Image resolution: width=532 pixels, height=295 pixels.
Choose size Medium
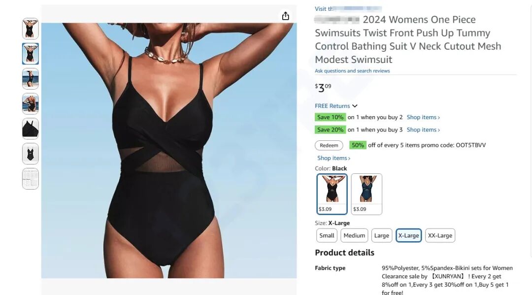pos(354,235)
